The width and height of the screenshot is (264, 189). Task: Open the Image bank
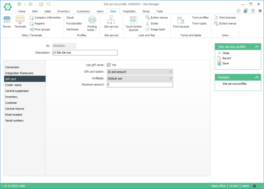[155, 29]
